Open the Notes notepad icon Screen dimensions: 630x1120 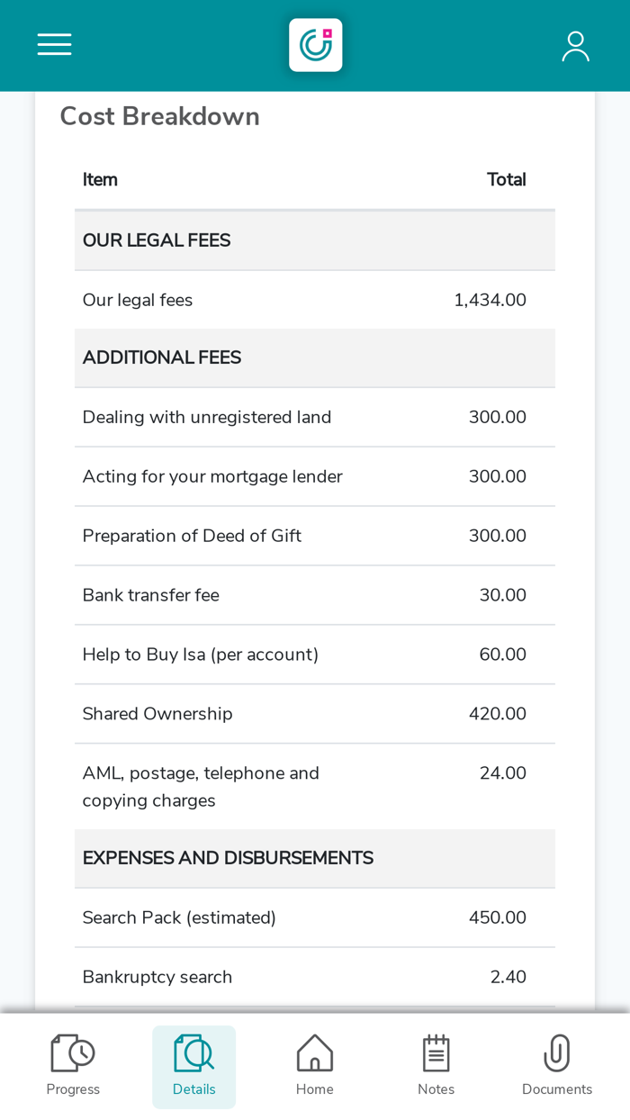436,1053
